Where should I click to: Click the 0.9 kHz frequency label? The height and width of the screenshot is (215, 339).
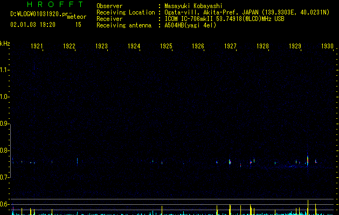4,124
